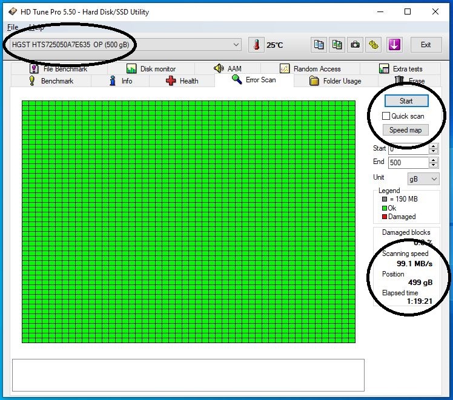
Task: Click the copy screenshot to clipboard icon
Action: click(337, 45)
